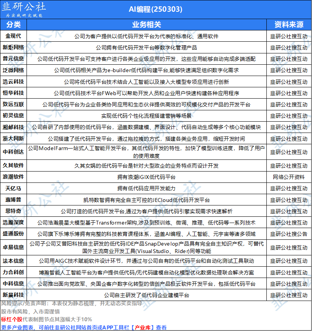Pick the "中科信息" row label
The image size is (312, 331).
pyautogui.click(x=13, y=283)
